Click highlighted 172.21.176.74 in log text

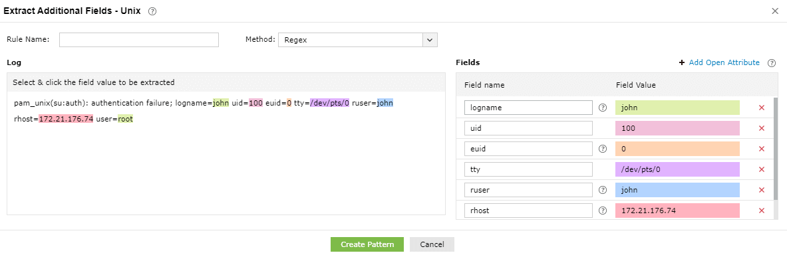click(66, 120)
